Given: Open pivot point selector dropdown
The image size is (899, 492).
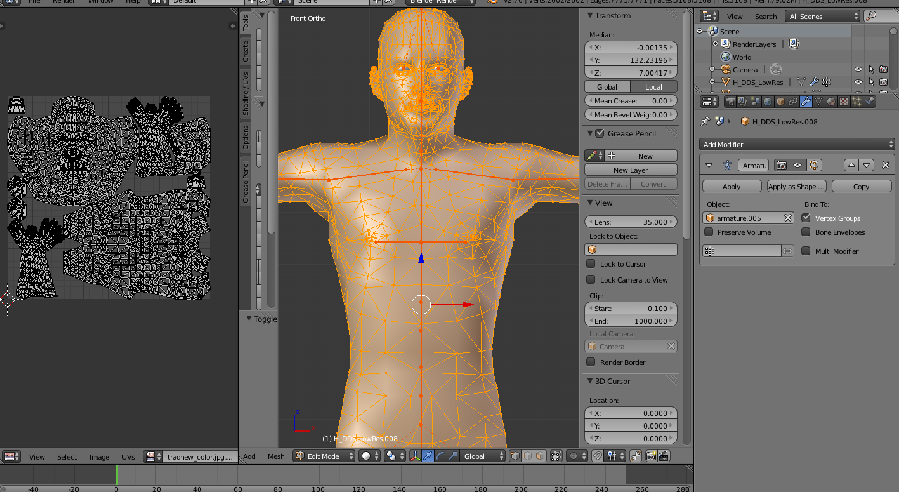Looking at the screenshot, I should pyautogui.click(x=395, y=456).
